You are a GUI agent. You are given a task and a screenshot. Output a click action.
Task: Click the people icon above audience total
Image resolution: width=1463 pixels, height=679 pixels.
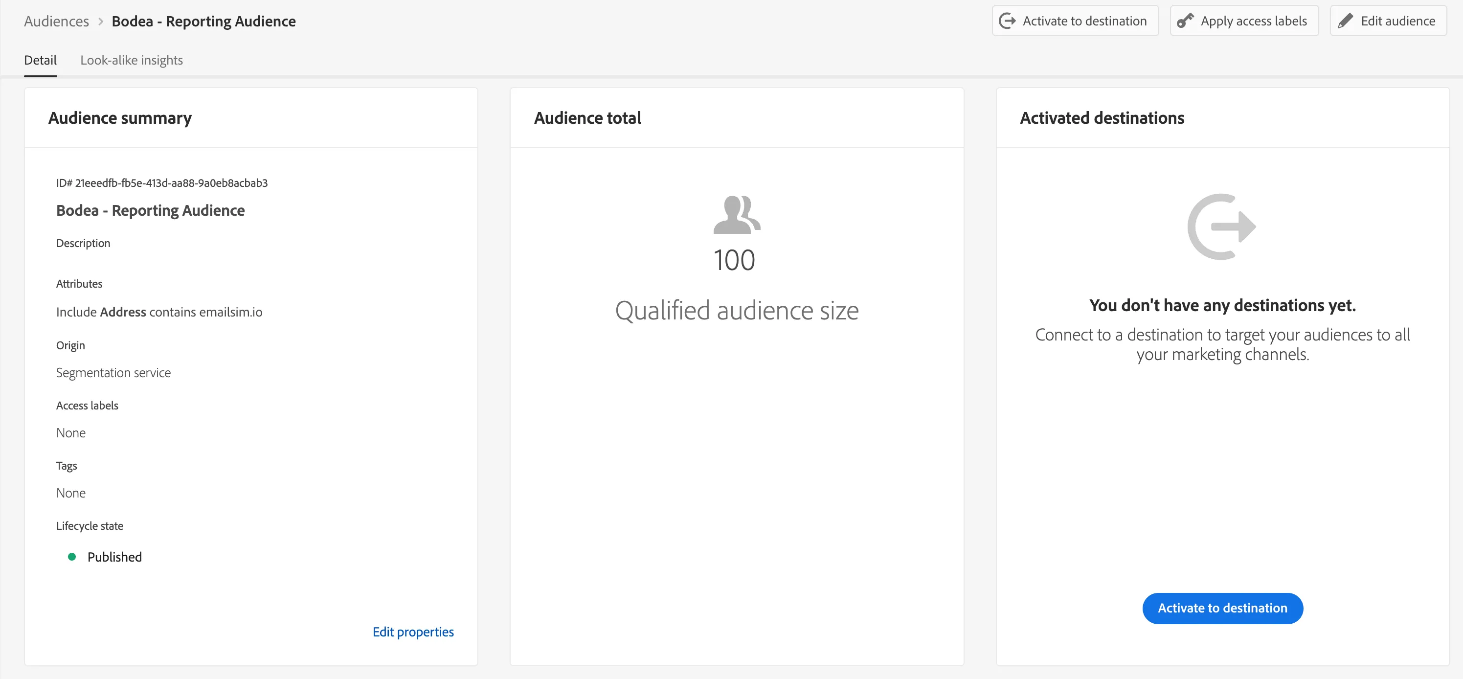pyautogui.click(x=737, y=215)
